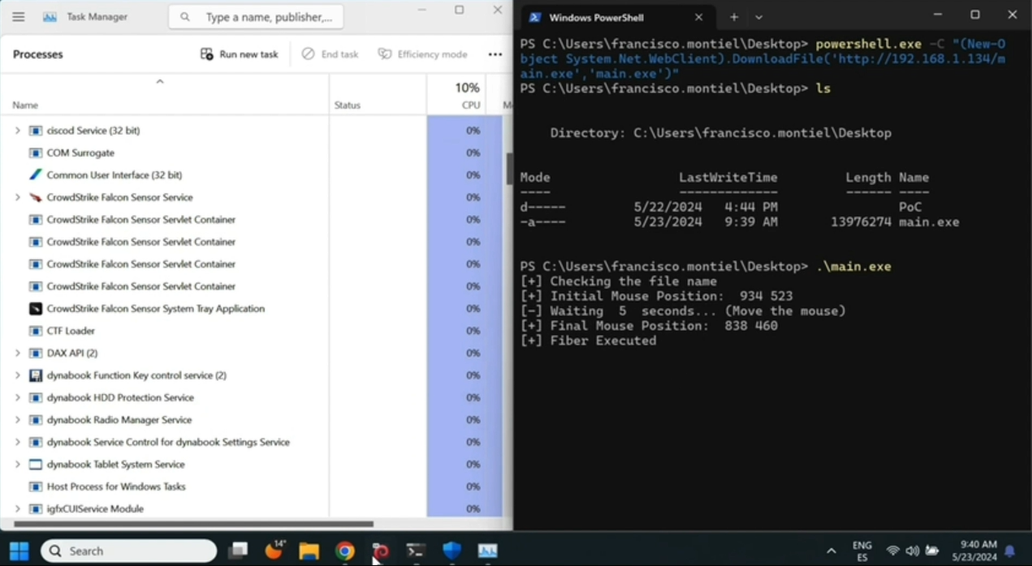Click the COM Surrogate process icon
This screenshot has height=566, width=1032.
[x=35, y=152]
